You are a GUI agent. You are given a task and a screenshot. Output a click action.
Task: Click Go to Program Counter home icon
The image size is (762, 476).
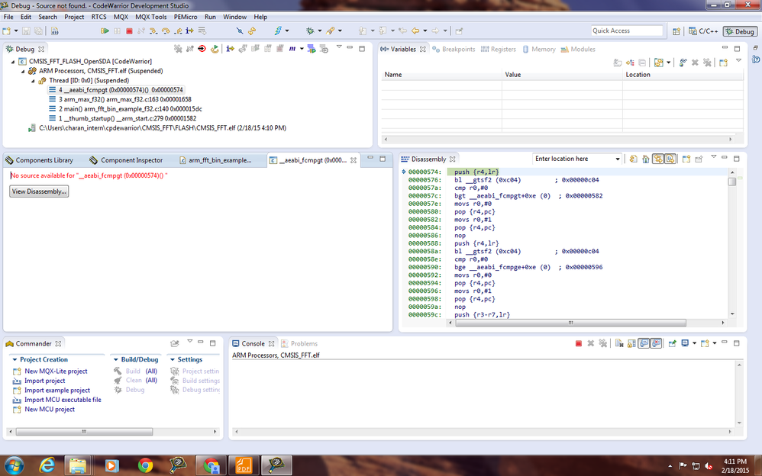(645, 159)
